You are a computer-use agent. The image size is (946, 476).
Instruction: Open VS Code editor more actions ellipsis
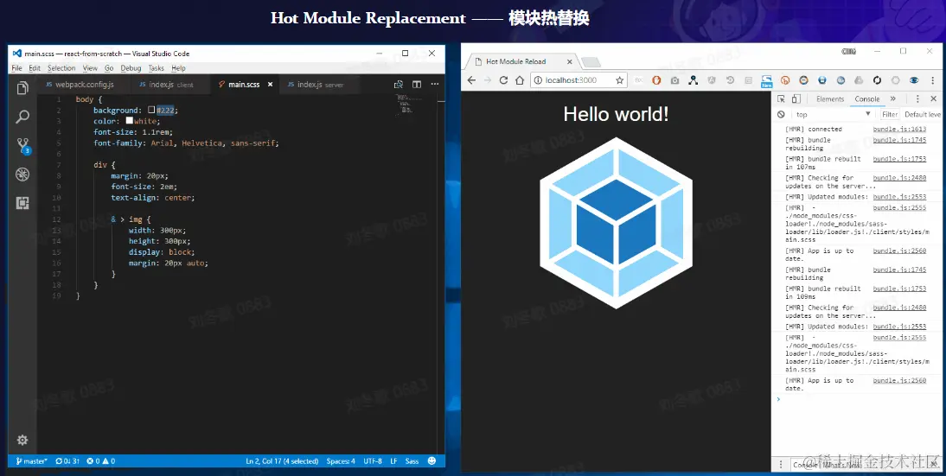point(434,85)
